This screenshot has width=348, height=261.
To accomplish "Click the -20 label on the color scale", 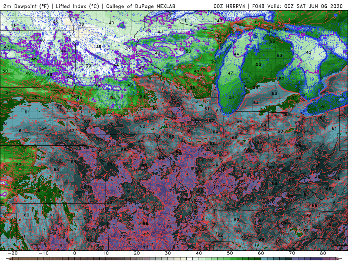I will click(x=13, y=253).
